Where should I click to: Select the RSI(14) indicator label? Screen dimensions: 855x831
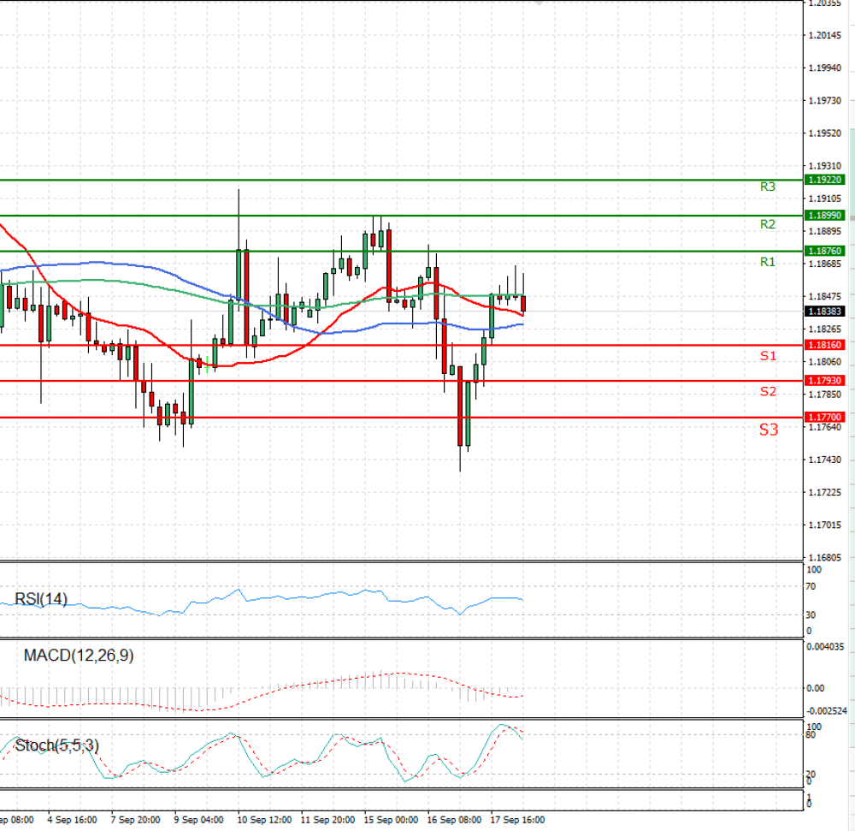(x=41, y=599)
